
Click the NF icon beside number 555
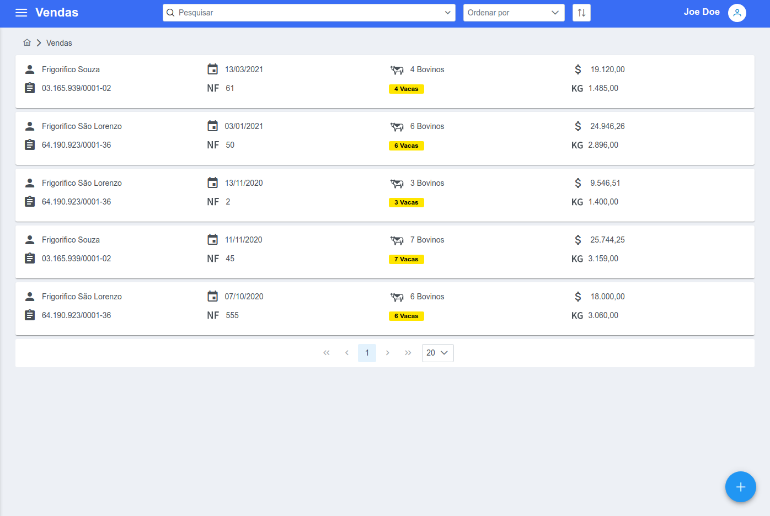tap(213, 315)
